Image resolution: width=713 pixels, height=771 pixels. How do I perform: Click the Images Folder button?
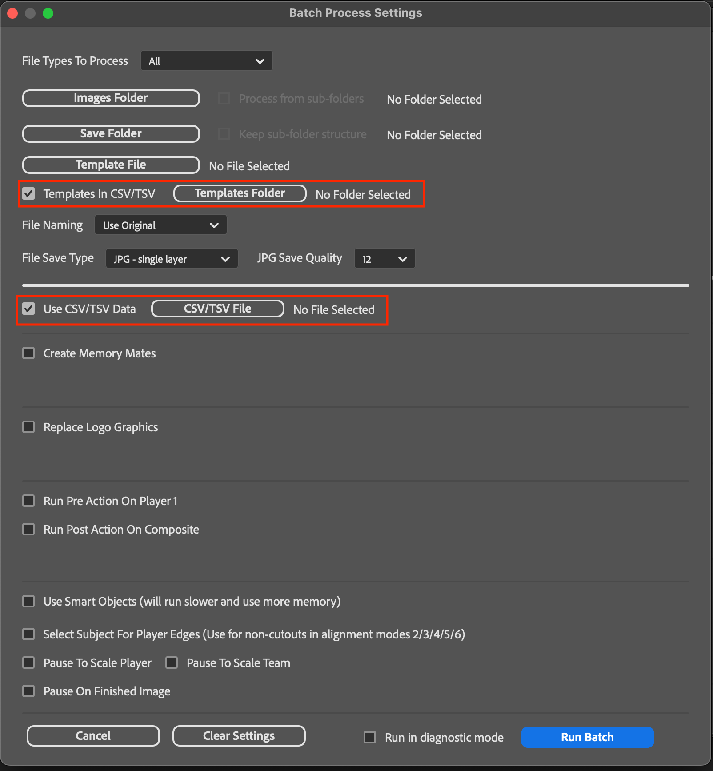[111, 98]
